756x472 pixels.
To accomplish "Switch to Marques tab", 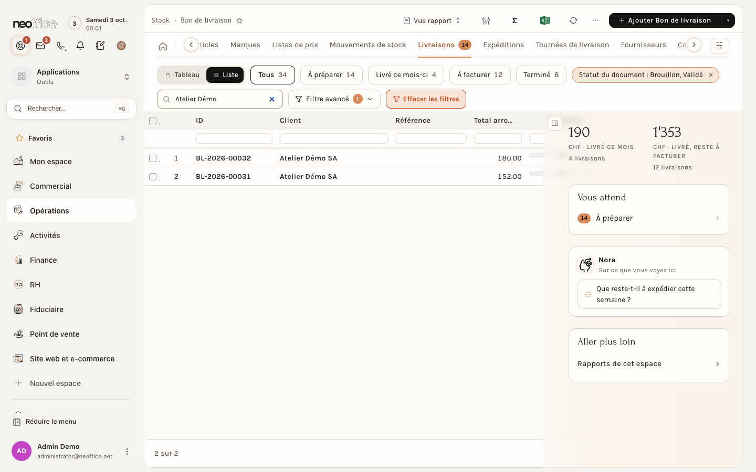I will (x=245, y=45).
